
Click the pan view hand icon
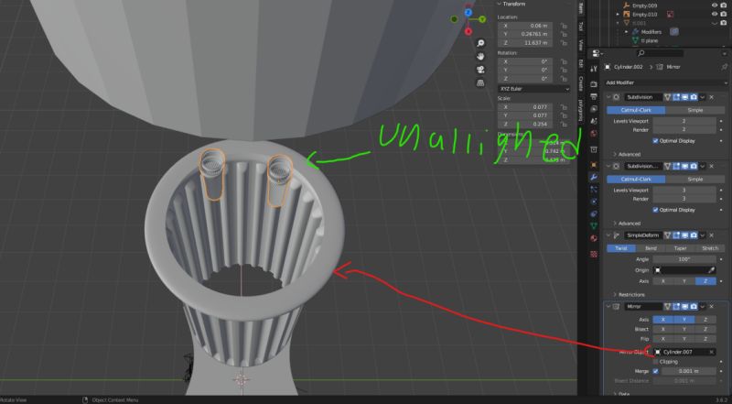pyautogui.click(x=480, y=57)
